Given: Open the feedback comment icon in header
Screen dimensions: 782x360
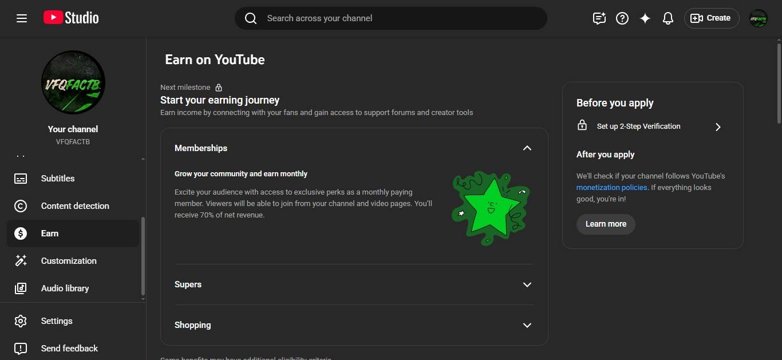Looking at the screenshot, I should click(x=599, y=18).
